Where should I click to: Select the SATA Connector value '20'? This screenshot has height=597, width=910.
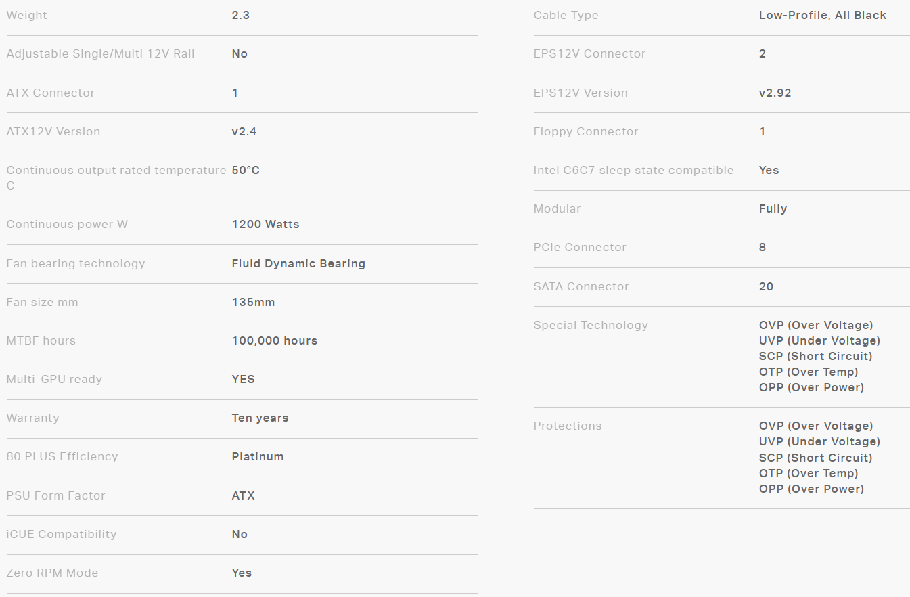click(766, 286)
